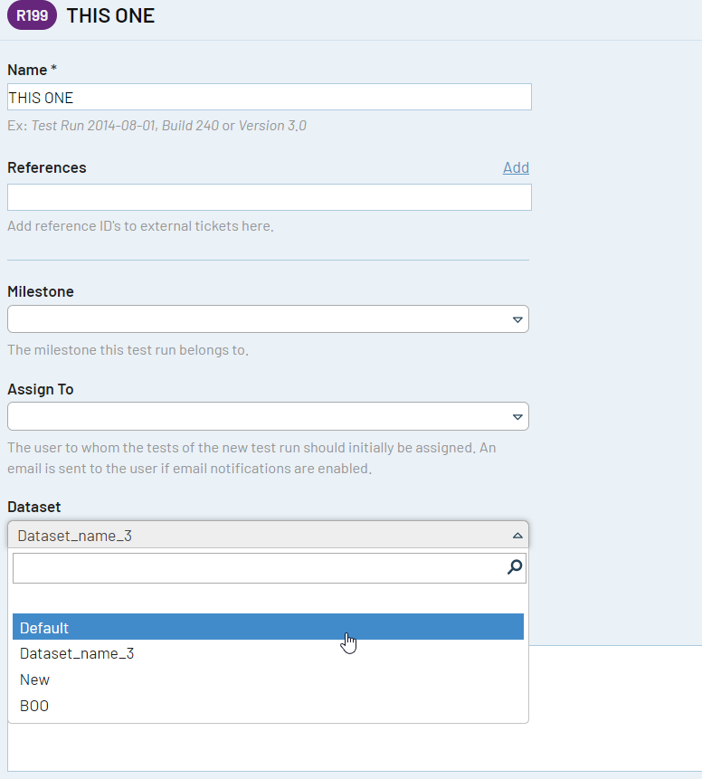Viewport: 702px width, 779px height.
Task: Click the Assign To dropdown arrow
Action: coord(517,417)
